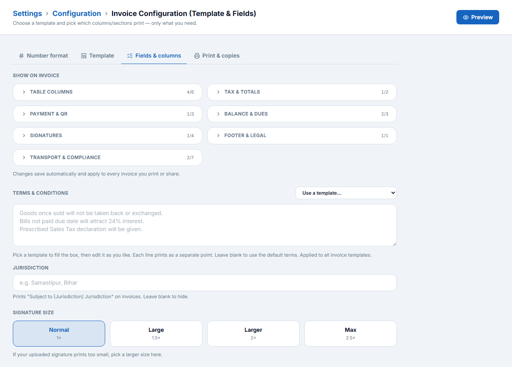Expand the SIGNATURES section
Viewport: 512px width, 367px height.
click(108, 136)
